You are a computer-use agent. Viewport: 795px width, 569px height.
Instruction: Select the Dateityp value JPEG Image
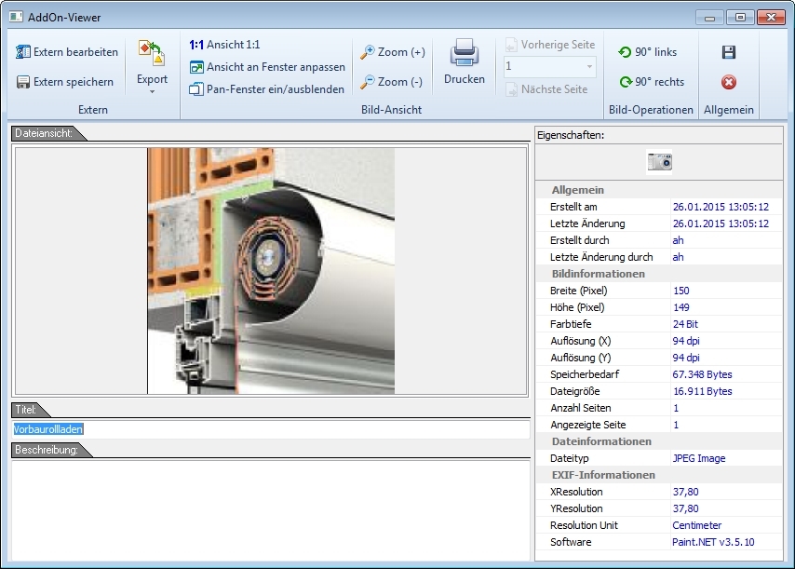click(x=699, y=458)
